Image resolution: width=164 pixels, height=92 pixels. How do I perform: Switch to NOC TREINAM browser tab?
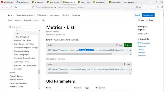(x=7, y=2)
